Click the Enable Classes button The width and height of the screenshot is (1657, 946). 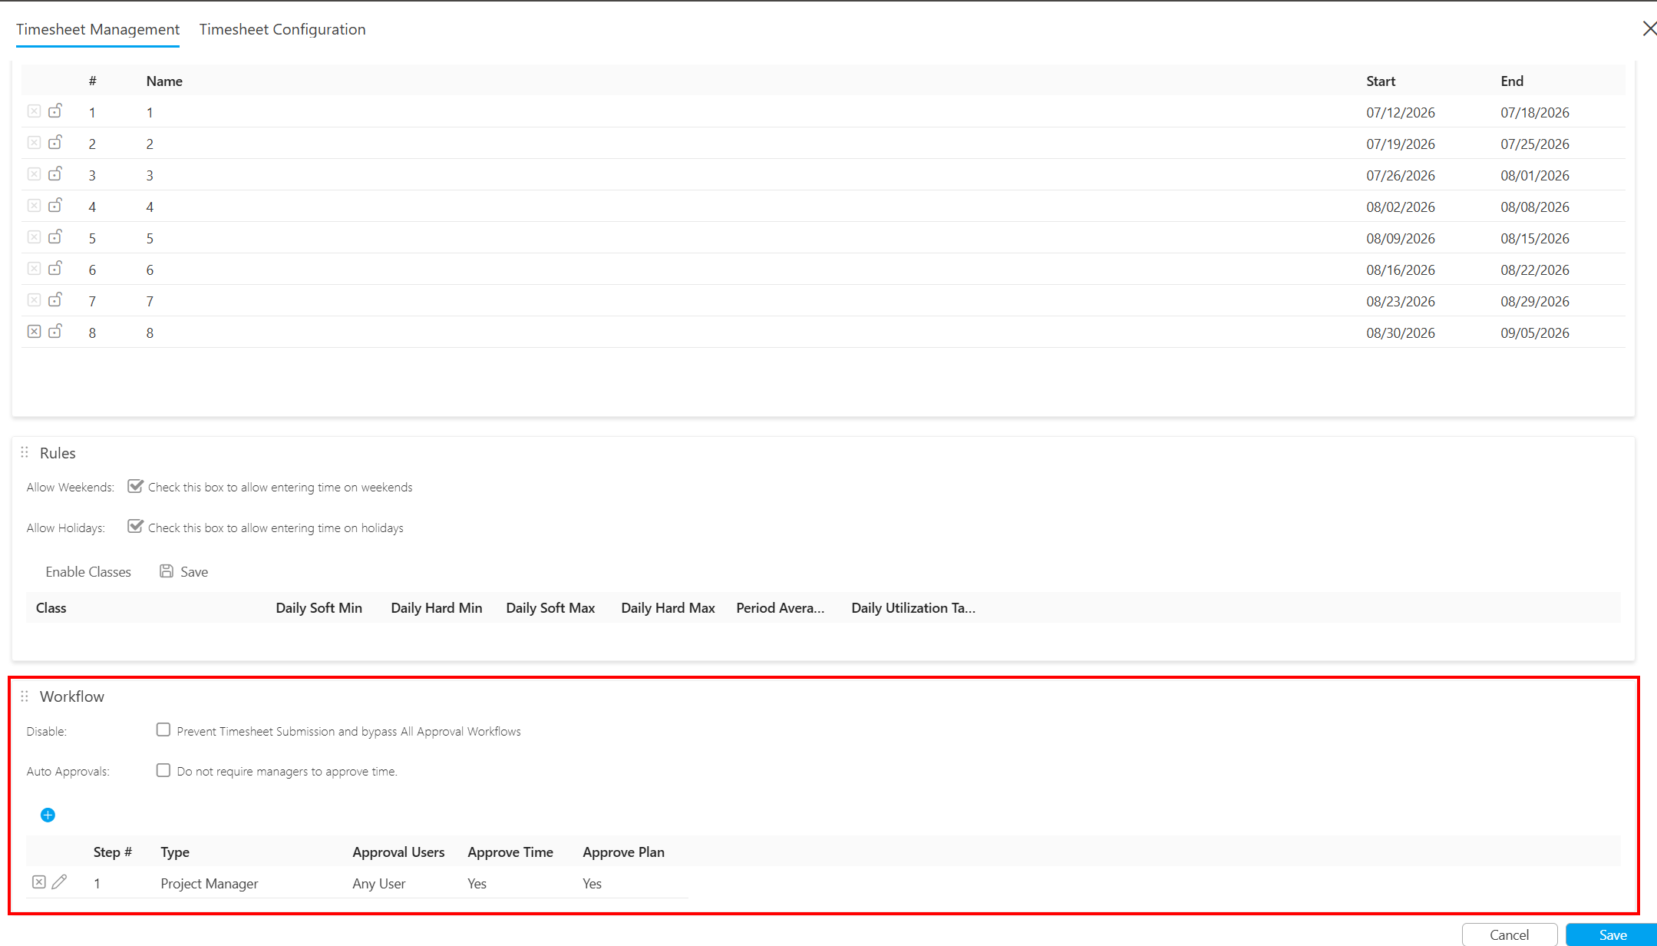click(x=88, y=572)
